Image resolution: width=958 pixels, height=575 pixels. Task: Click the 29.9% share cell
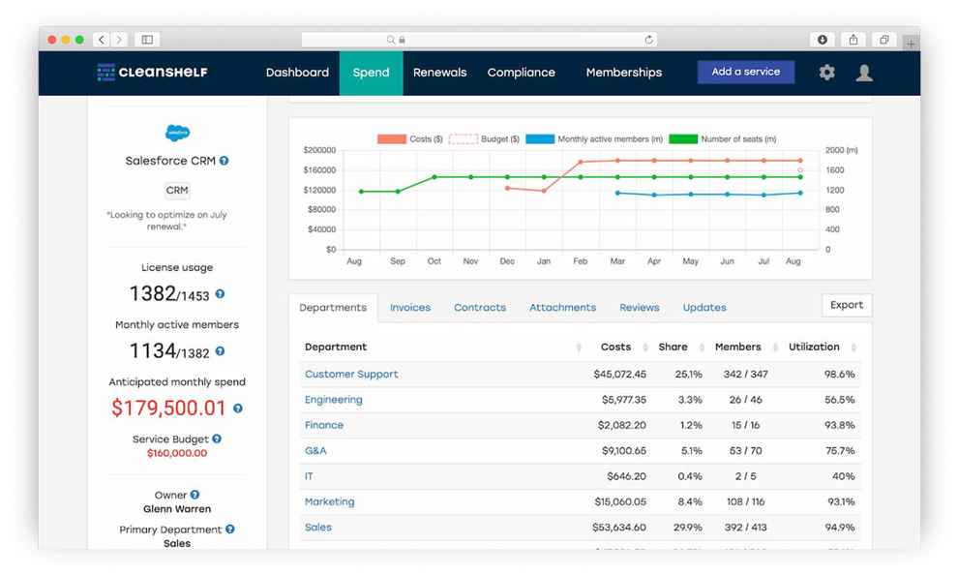[x=687, y=528]
